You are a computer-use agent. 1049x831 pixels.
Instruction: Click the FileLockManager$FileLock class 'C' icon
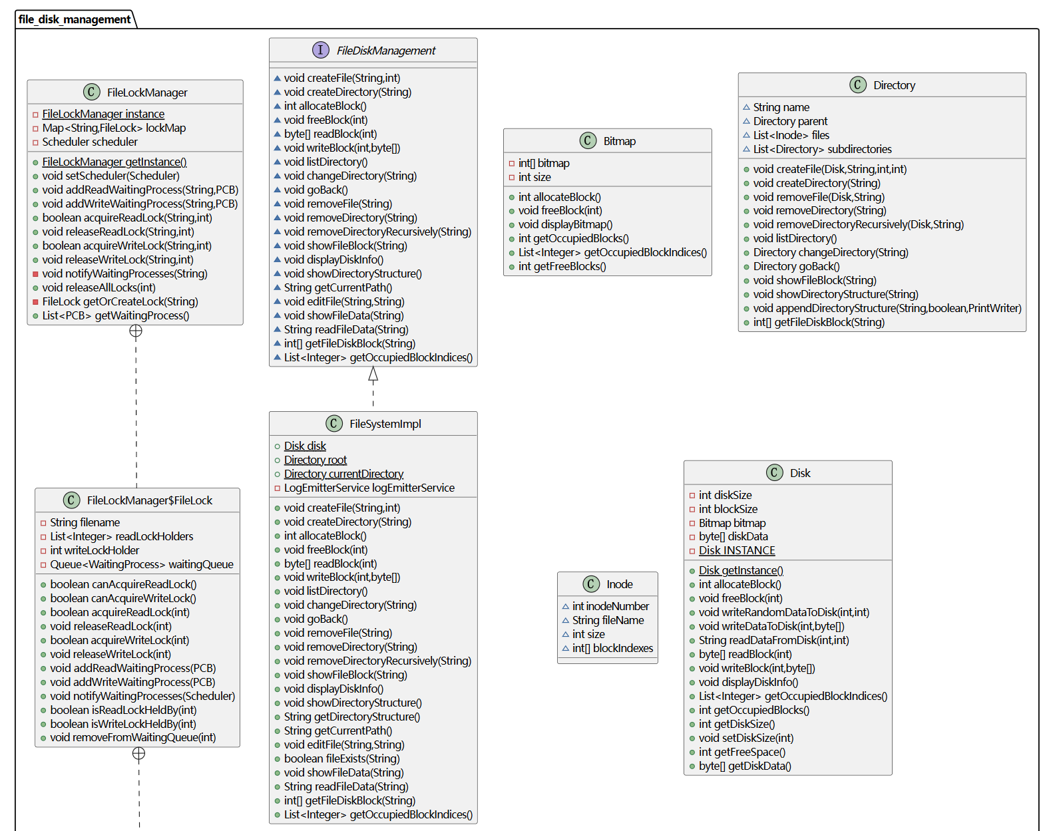click(x=71, y=500)
